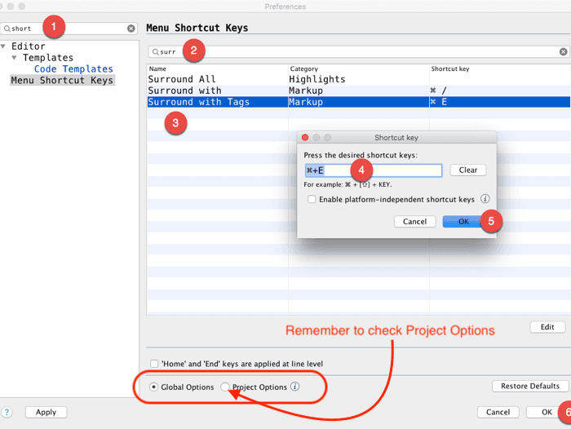The width and height of the screenshot is (571, 429).
Task: Clear the 'surr' shortcut filter text
Action: (x=563, y=51)
